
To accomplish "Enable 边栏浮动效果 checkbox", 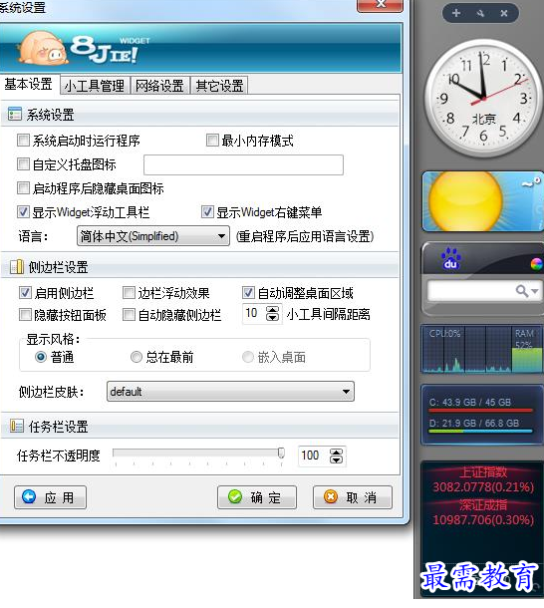I will tap(129, 293).
